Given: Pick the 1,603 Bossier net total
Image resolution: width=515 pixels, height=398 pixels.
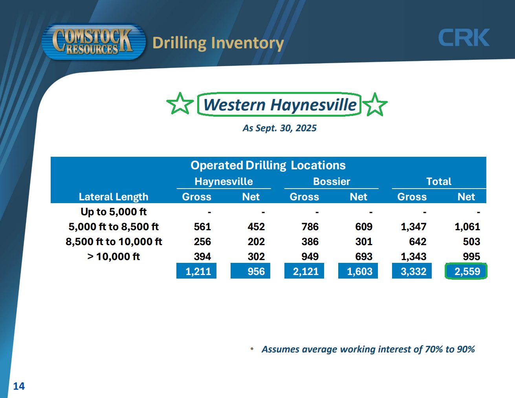Looking at the screenshot, I should point(358,271).
